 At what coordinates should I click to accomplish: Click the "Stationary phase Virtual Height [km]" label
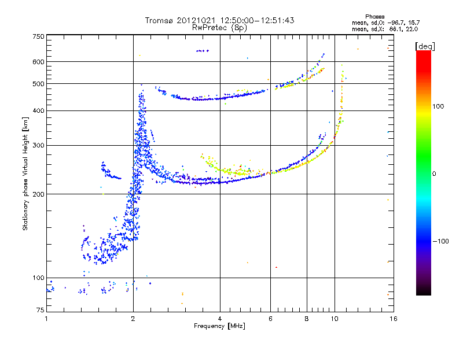point(25,174)
